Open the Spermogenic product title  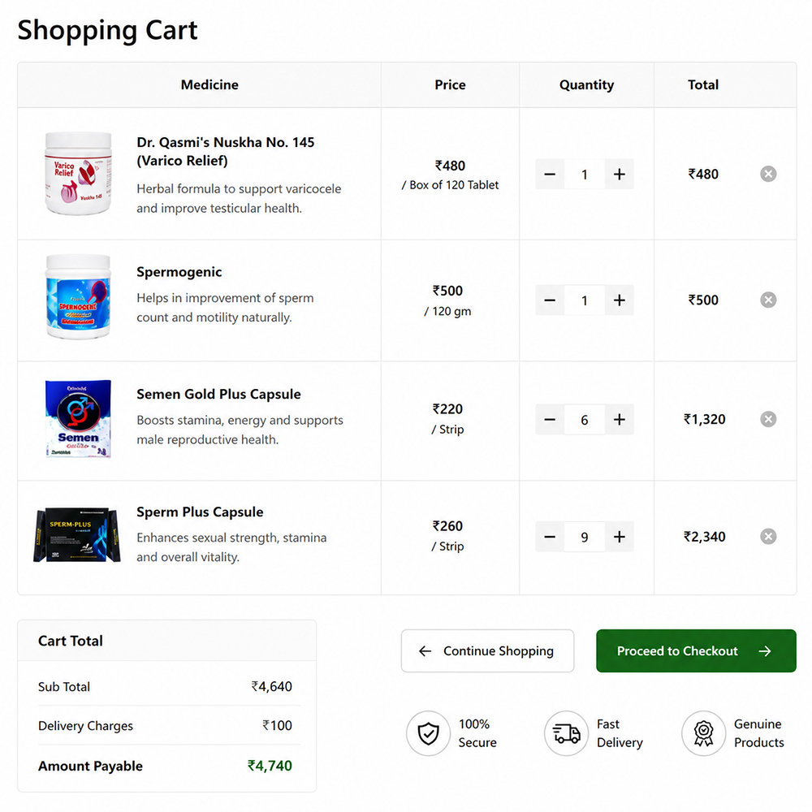click(x=179, y=272)
